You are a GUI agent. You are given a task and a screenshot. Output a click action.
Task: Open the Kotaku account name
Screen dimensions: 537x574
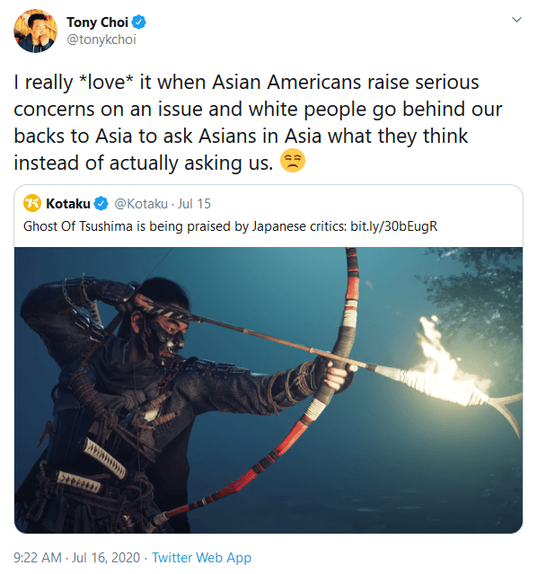(x=68, y=204)
